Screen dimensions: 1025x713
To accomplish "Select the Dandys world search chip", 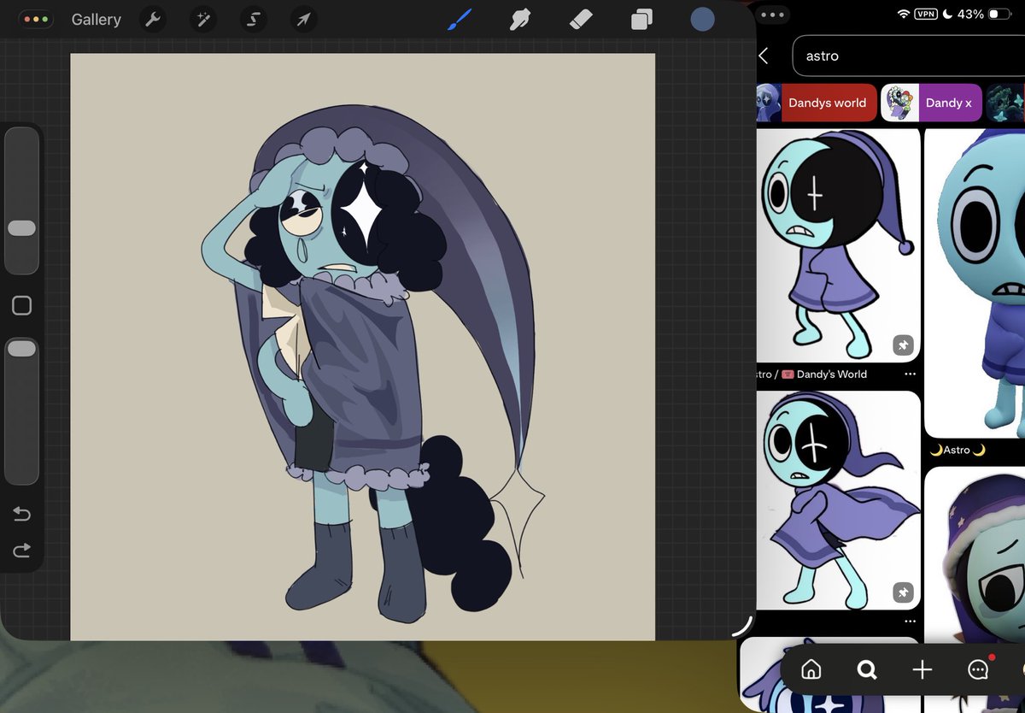I will [x=816, y=103].
